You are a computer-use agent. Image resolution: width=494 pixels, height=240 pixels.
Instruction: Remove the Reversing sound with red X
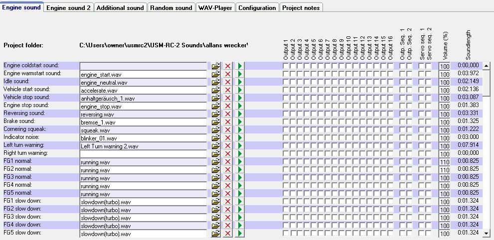tap(228, 114)
